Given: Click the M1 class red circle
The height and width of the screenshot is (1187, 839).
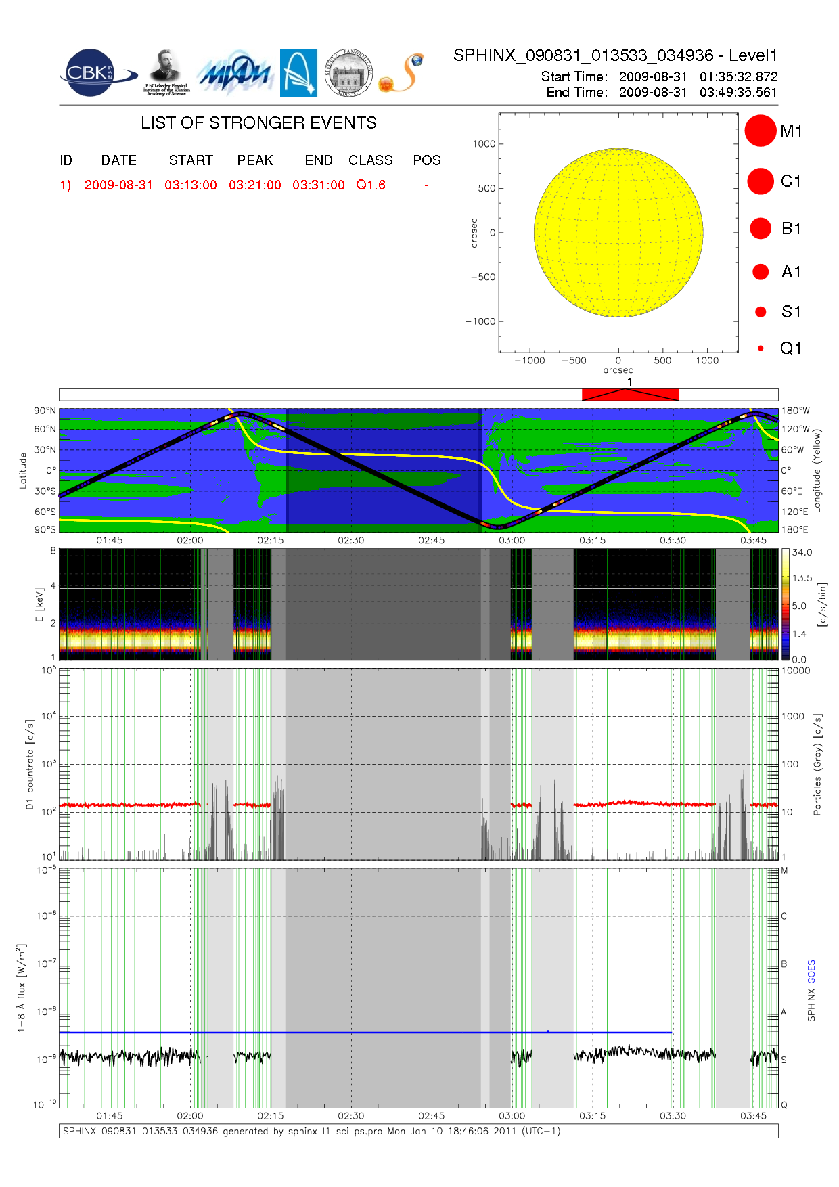Looking at the screenshot, I should 761,131.
